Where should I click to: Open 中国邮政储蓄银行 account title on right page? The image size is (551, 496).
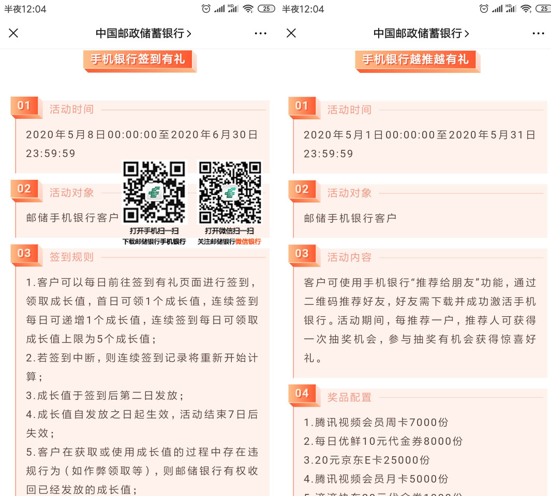tap(421, 34)
